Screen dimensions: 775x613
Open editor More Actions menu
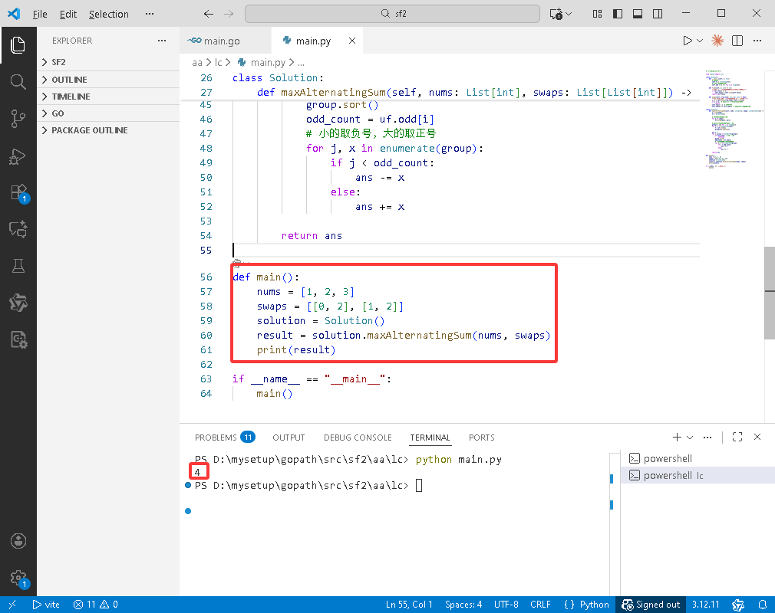point(757,41)
